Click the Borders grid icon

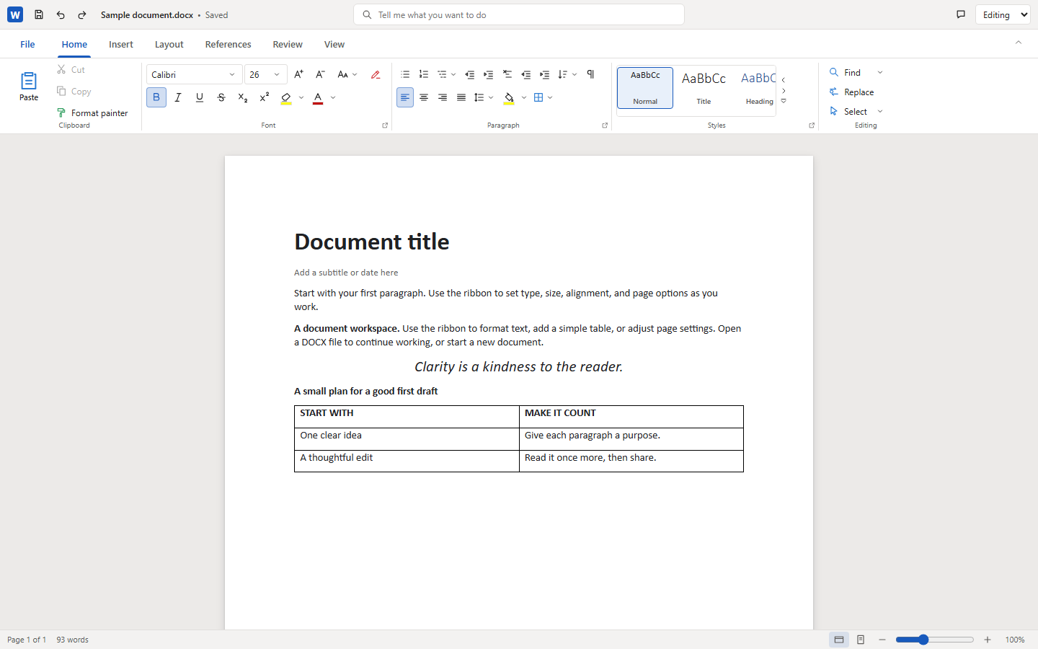(x=538, y=97)
